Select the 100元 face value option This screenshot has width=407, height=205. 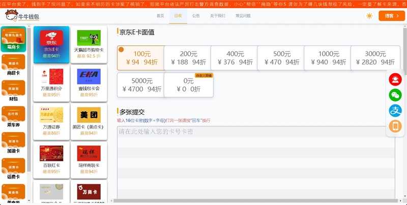pyautogui.click(x=141, y=58)
